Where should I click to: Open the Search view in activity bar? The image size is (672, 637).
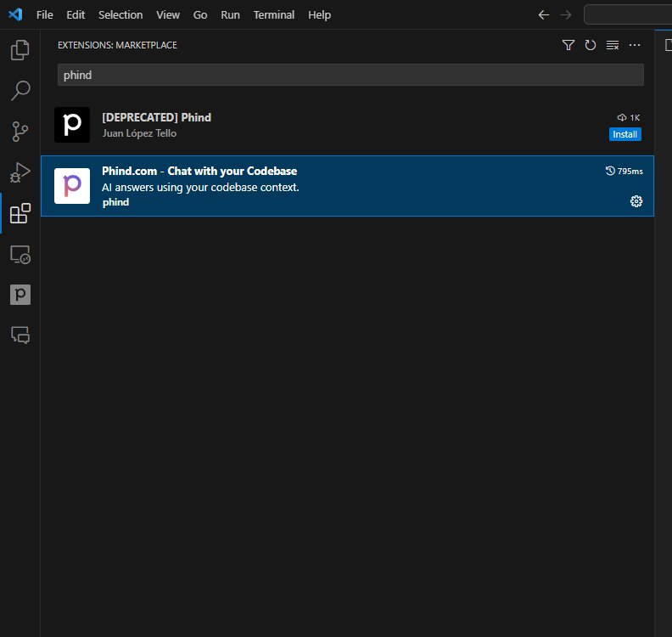tap(20, 90)
